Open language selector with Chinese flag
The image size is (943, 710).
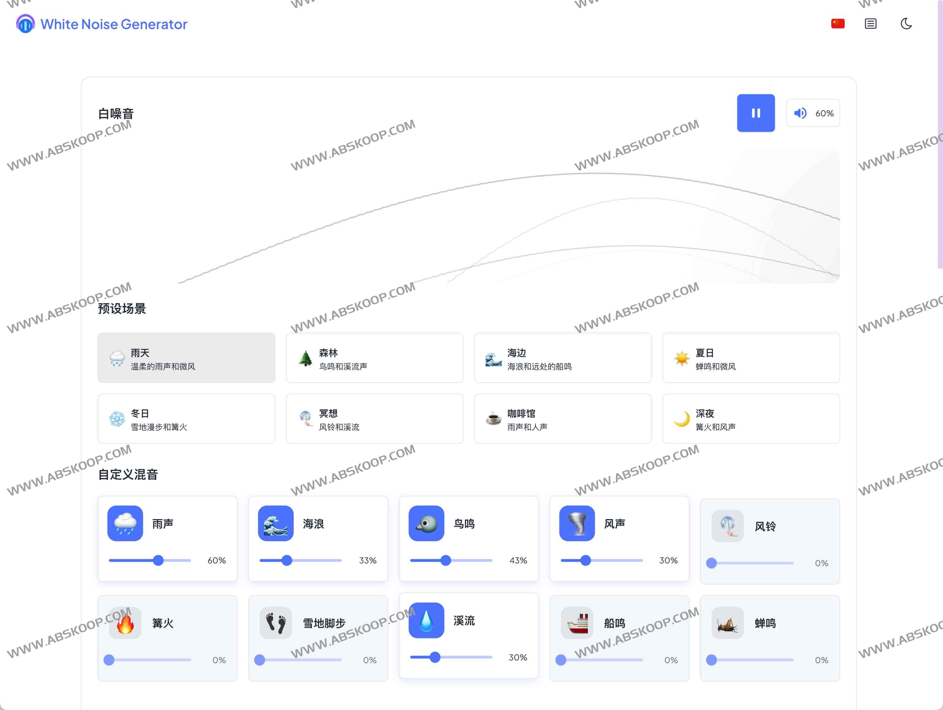pos(838,24)
